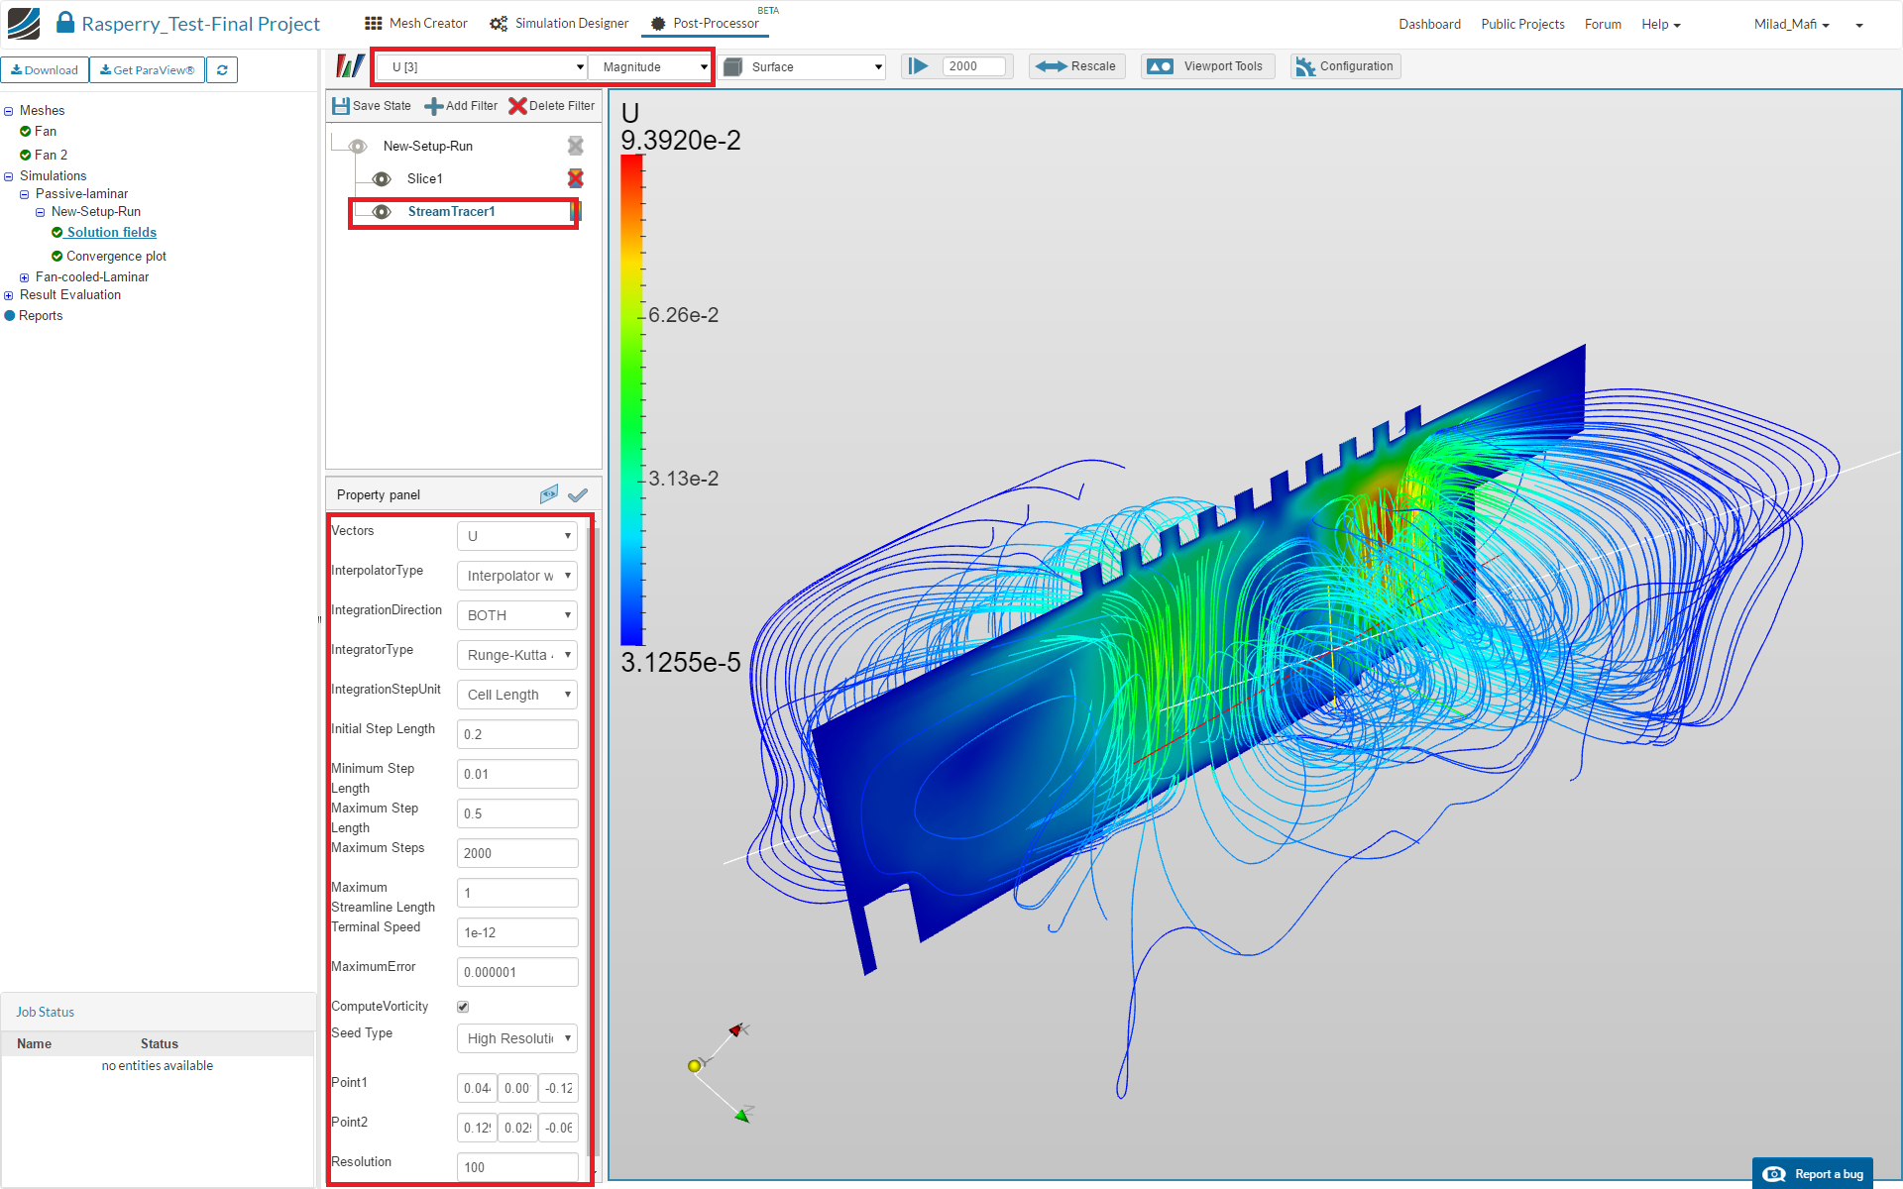Click the refresh icon button

[222, 70]
